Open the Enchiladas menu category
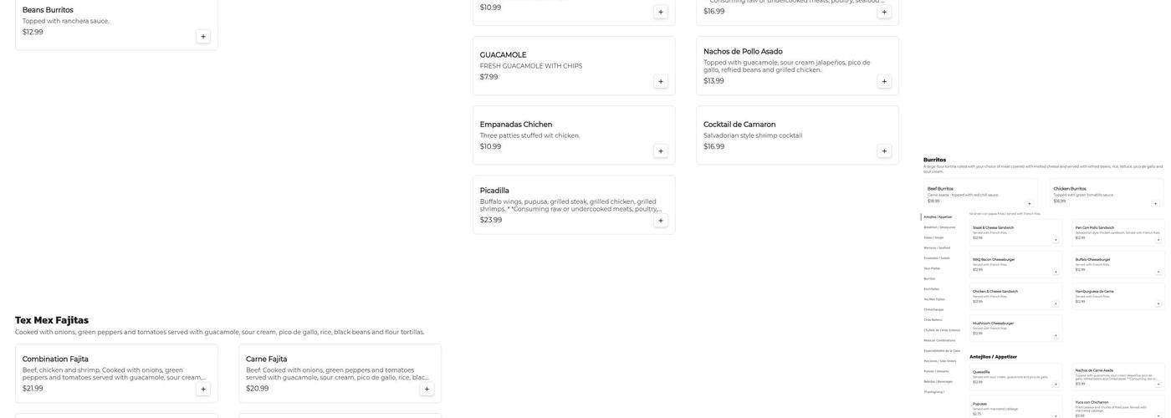This screenshot has width=1171, height=418. point(931,289)
